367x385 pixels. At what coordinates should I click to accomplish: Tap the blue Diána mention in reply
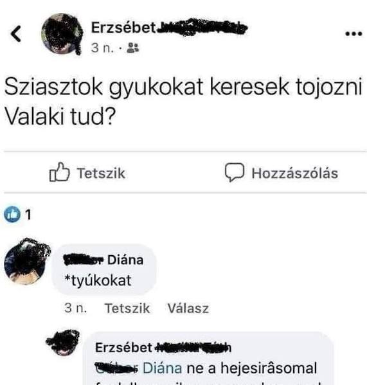[x=162, y=368]
